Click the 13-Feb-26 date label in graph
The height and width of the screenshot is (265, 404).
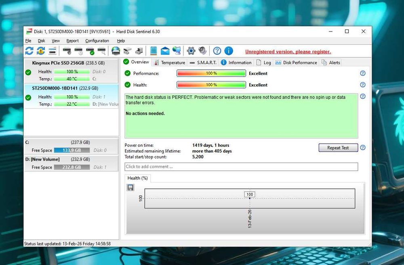pyautogui.click(x=250, y=219)
